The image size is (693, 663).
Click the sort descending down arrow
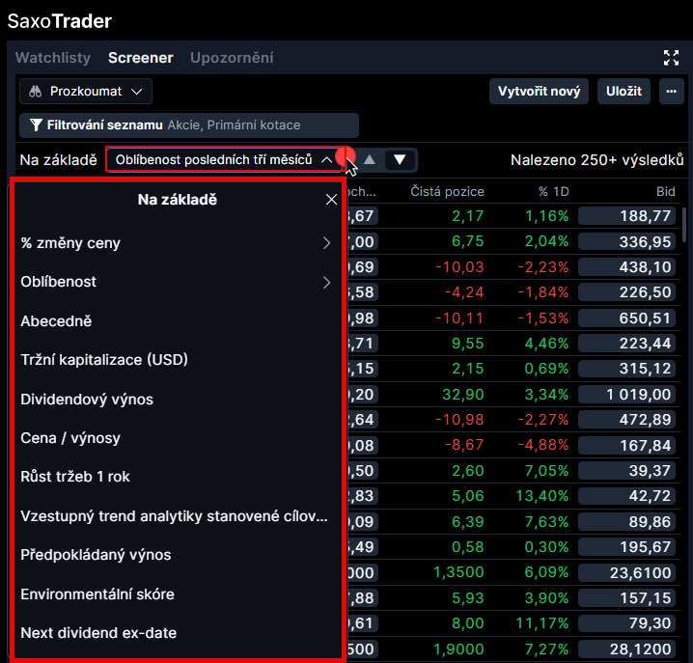(x=400, y=159)
